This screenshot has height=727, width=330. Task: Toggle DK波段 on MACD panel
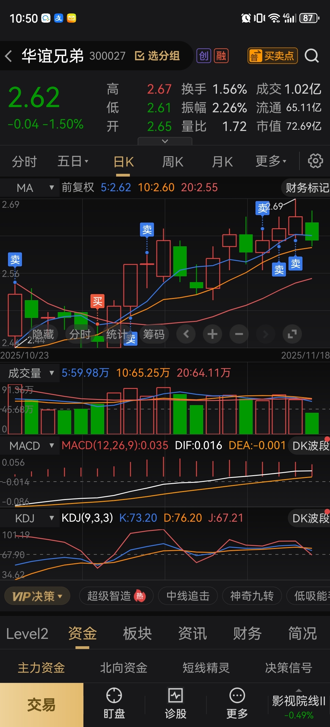pos(309,446)
